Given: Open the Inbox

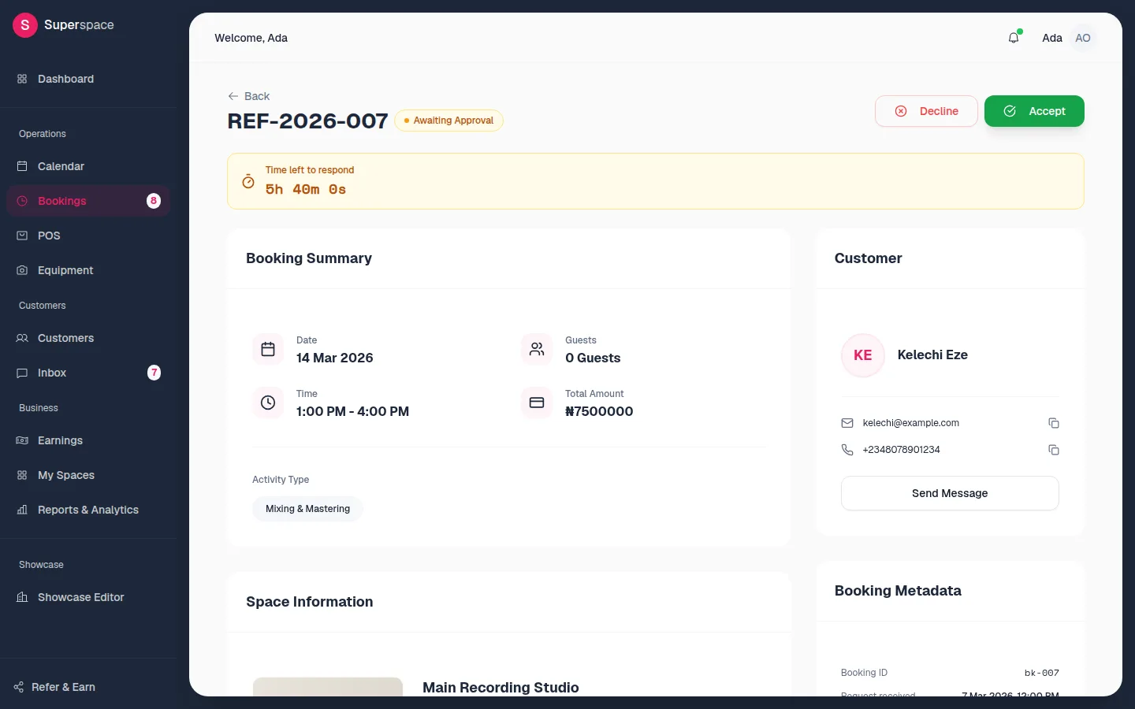Looking at the screenshot, I should pyautogui.click(x=88, y=373).
